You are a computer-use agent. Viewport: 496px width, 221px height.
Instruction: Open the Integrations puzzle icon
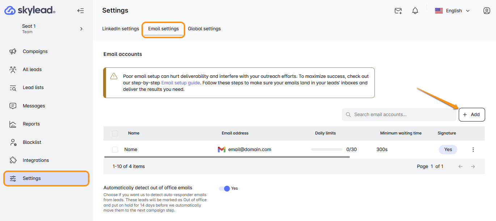pyautogui.click(x=13, y=160)
